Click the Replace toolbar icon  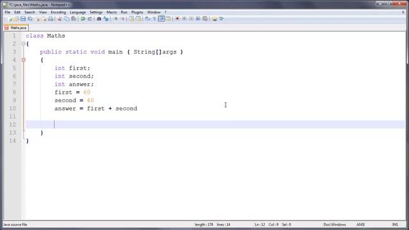click(x=106, y=19)
